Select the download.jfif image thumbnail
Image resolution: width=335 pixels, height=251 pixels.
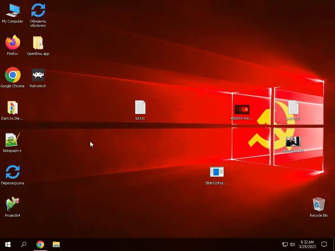[x=293, y=142]
